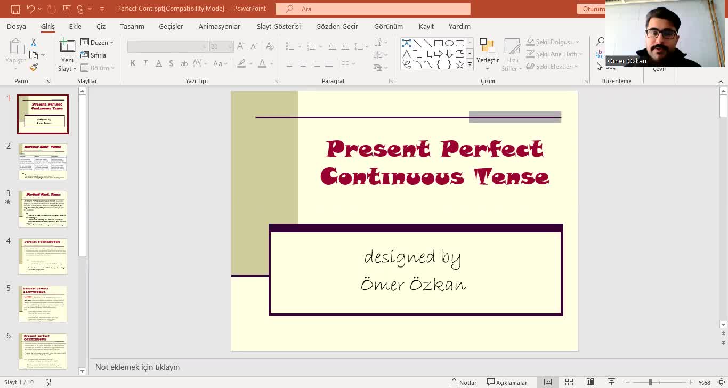Click the notes area placeholder text
The width and height of the screenshot is (728, 388).
[x=137, y=367]
